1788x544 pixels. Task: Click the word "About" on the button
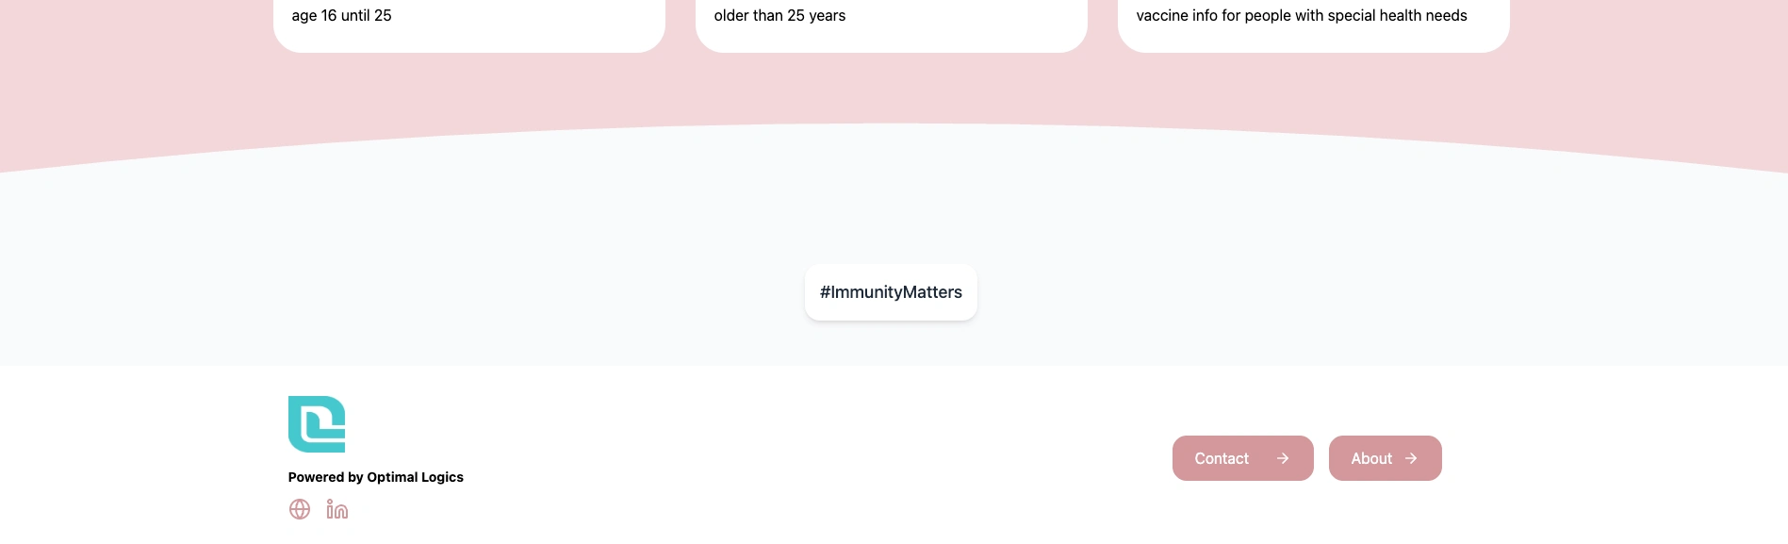[1371, 458]
